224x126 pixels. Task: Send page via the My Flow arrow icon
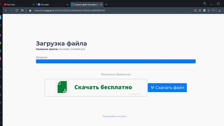click(x=209, y=10)
